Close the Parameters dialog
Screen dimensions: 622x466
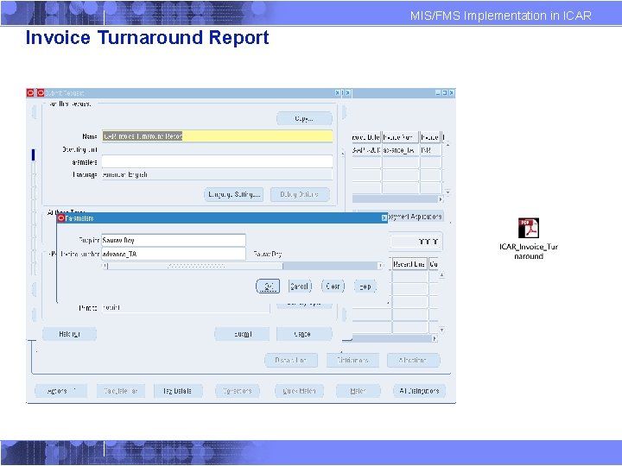click(x=384, y=218)
